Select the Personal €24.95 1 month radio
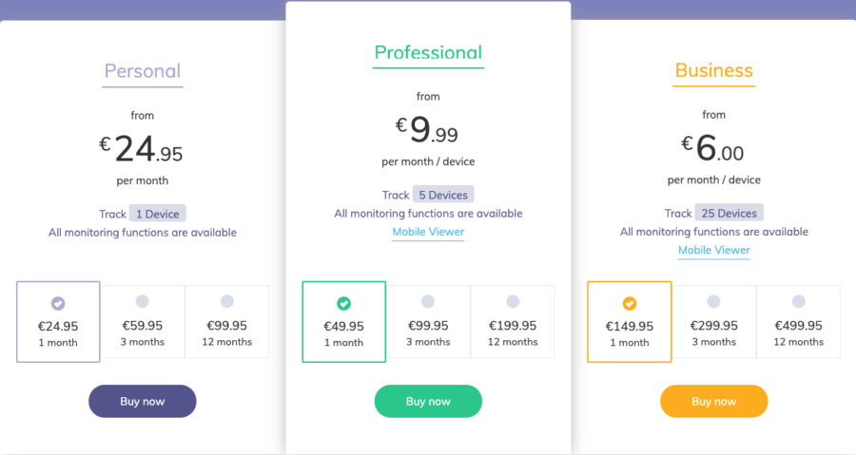This screenshot has width=856, height=455. pyautogui.click(x=58, y=321)
